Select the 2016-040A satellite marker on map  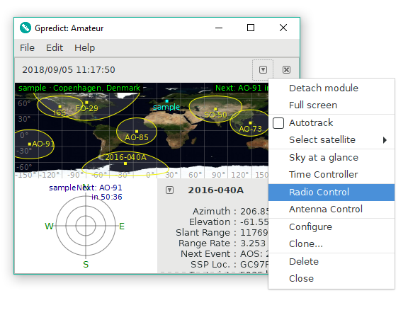point(125,163)
